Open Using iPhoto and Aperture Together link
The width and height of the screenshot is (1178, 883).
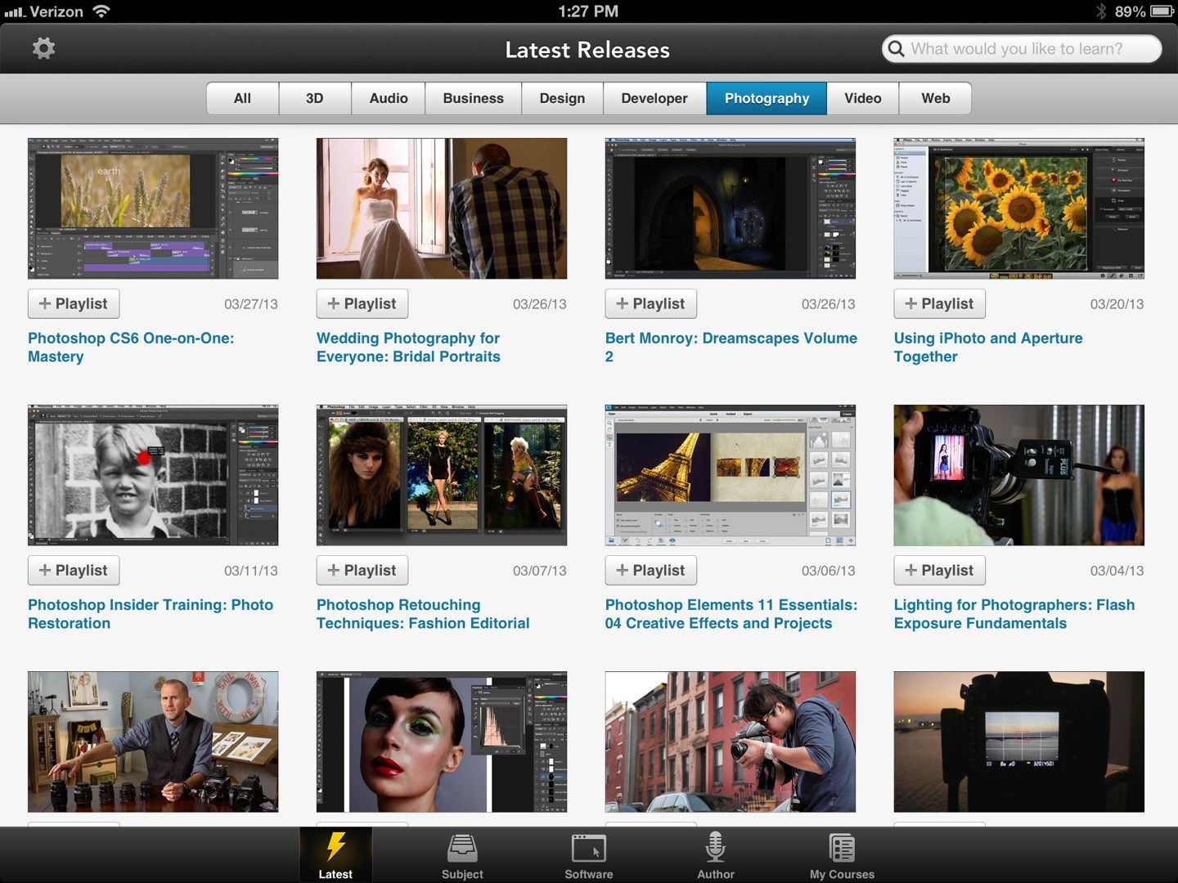(988, 347)
